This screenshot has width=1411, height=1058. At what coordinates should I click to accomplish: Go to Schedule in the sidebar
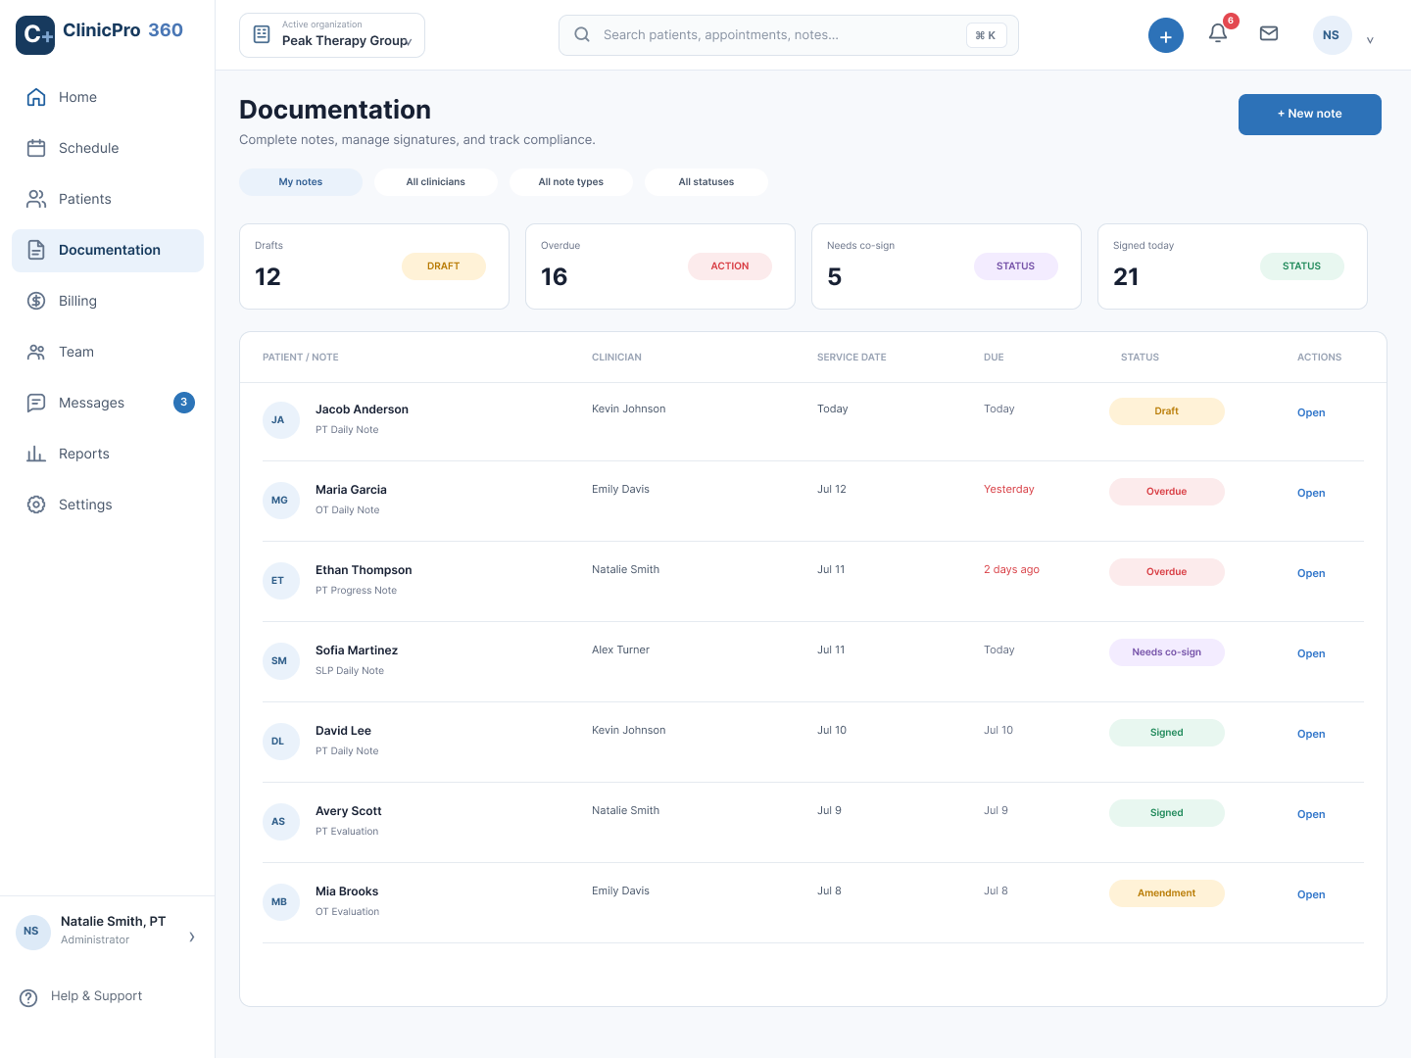(108, 148)
